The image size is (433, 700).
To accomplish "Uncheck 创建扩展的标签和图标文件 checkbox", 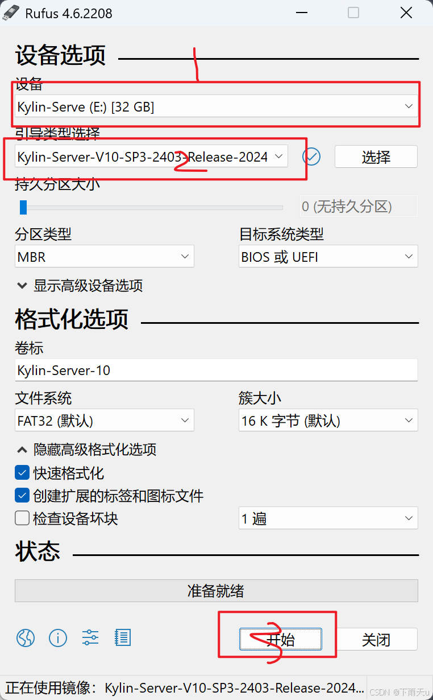I will (22, 496).
